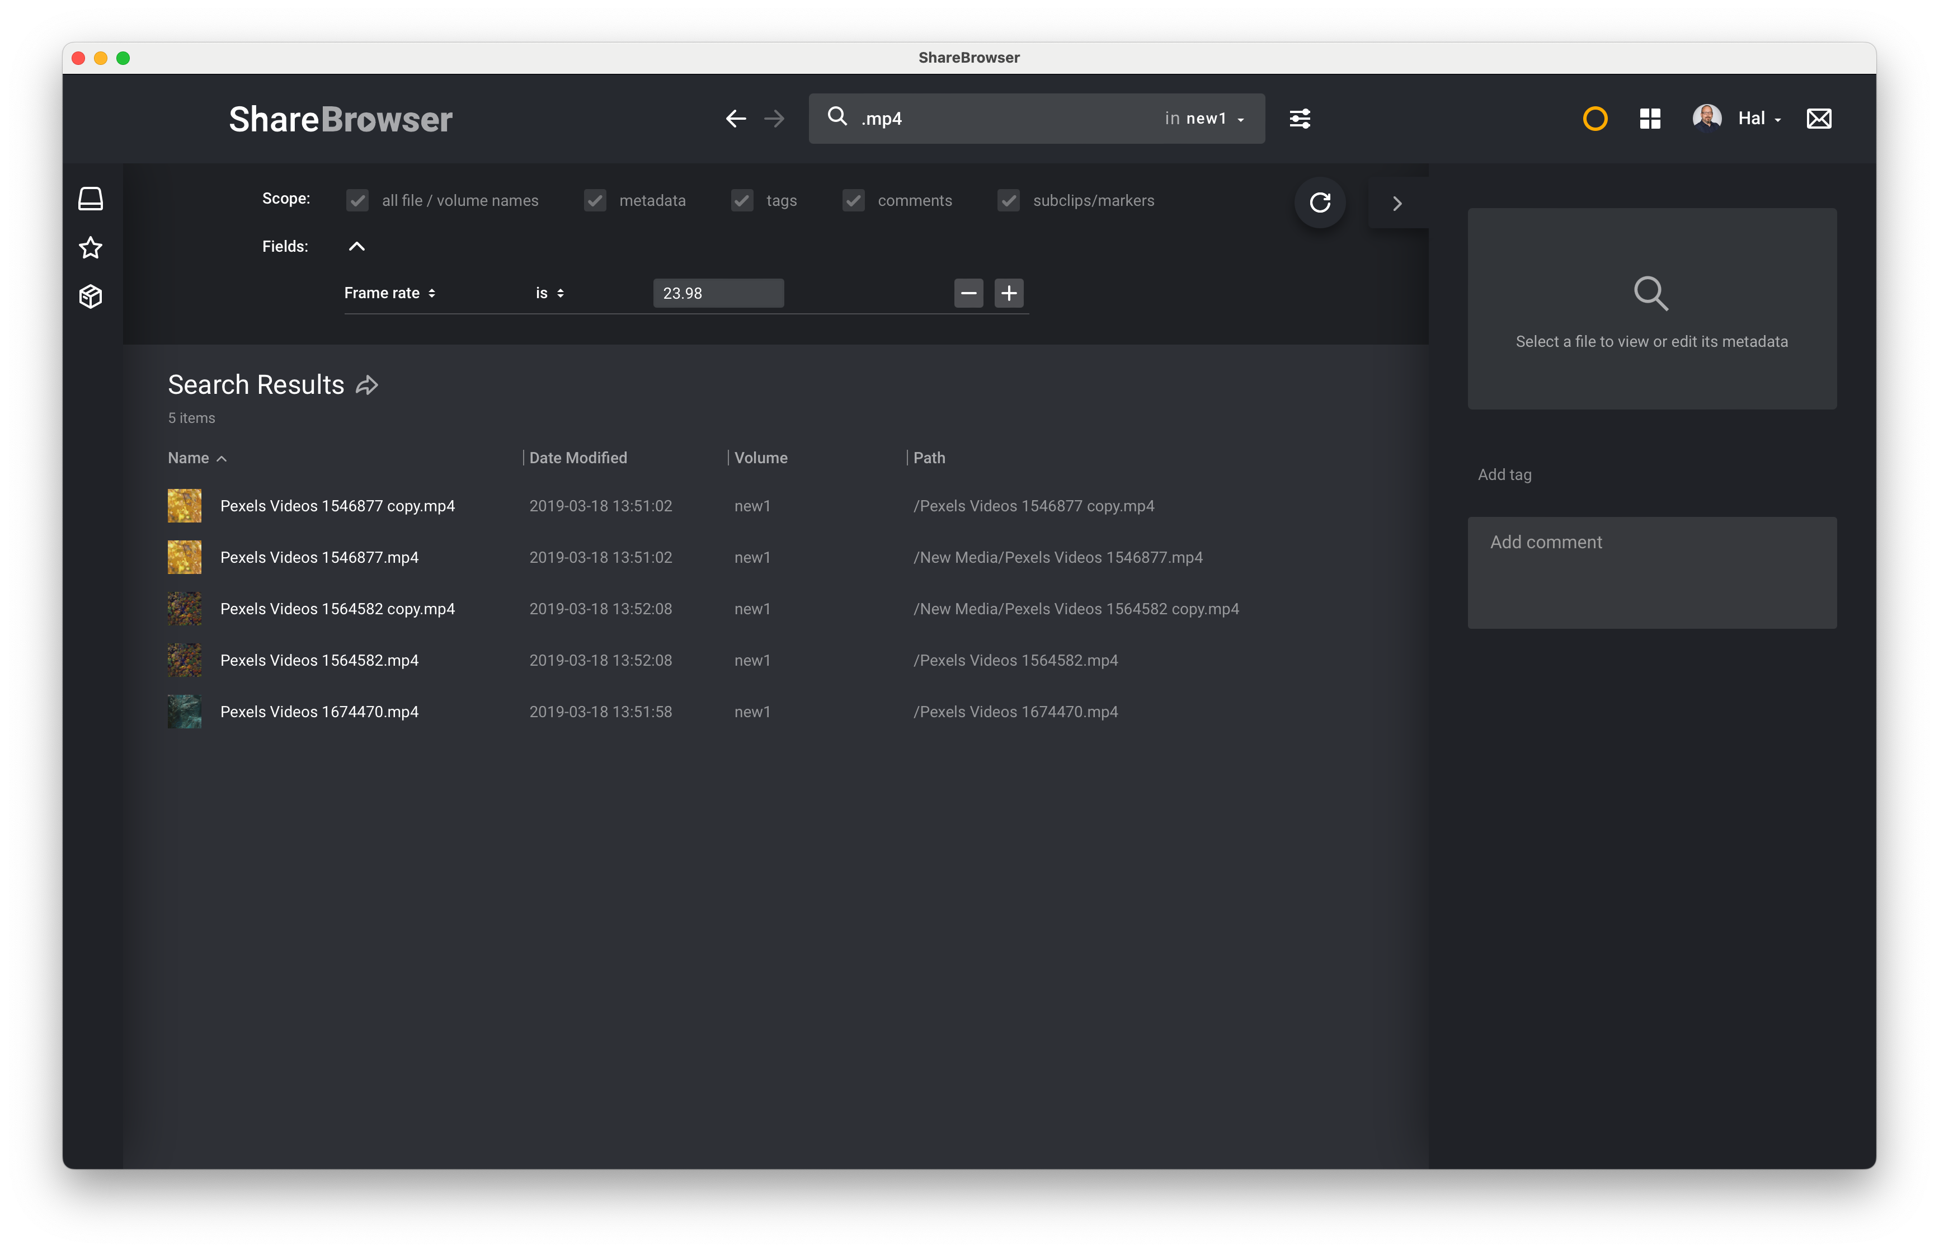The image size is (1939, 1252).
Task: Sort by Date Modified column header
Action: [578, 459]
